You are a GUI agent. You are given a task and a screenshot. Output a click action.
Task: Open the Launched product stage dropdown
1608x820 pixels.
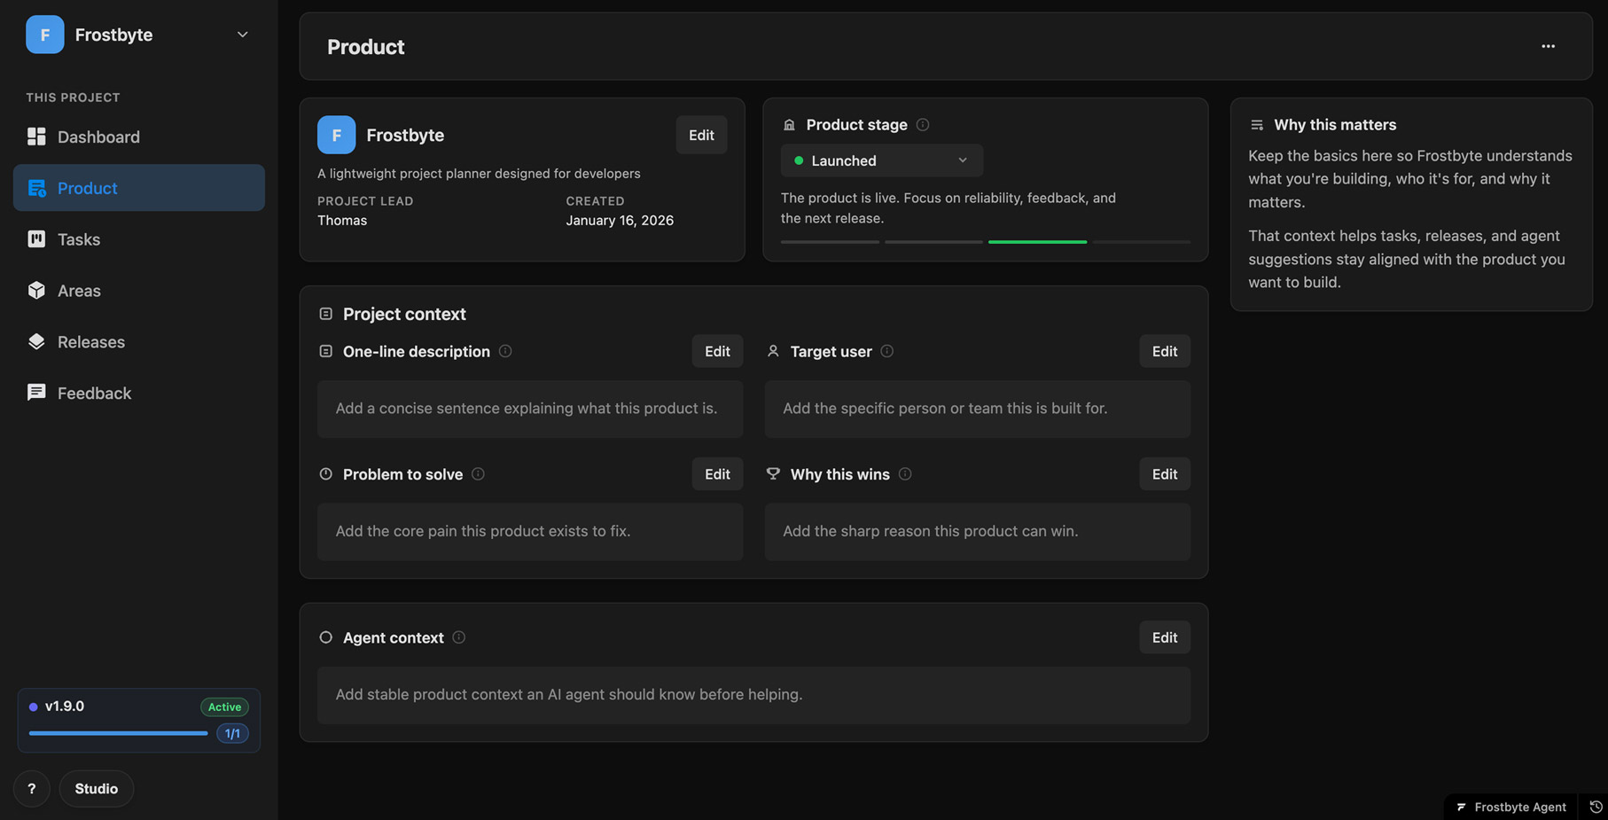click(x=881, y=160)
